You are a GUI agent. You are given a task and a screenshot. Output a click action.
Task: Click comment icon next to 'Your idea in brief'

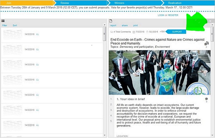tap(206, 99)
